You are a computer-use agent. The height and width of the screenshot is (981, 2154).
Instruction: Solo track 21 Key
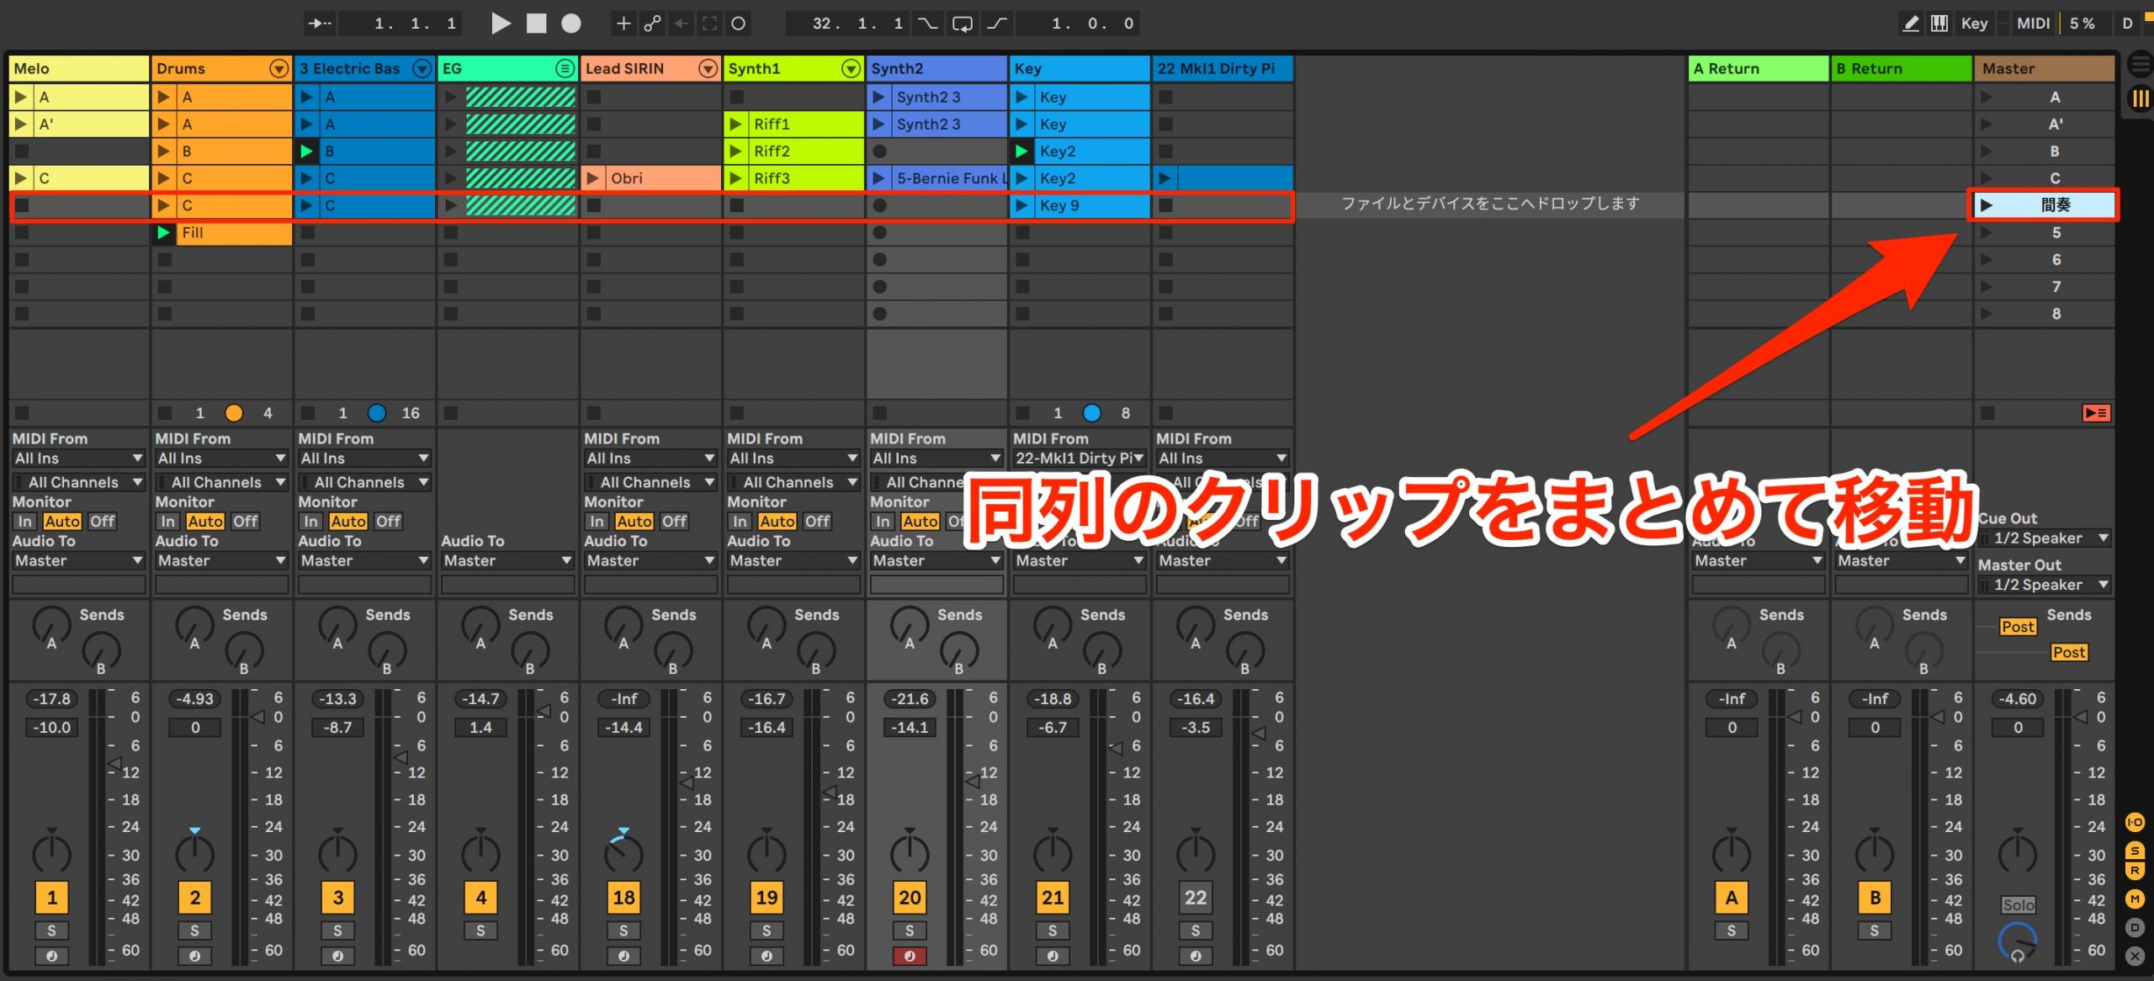point(1053,931)
